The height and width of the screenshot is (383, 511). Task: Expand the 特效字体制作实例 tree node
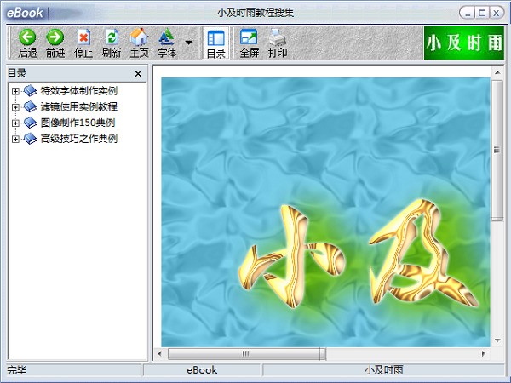[x=15, y=91]
